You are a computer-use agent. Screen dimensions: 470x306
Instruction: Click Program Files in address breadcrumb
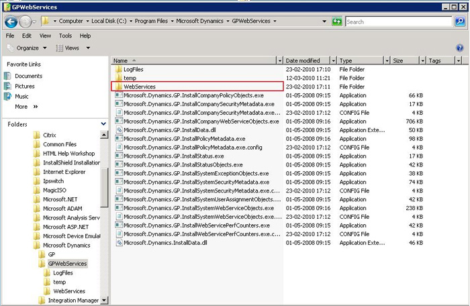pos(151,21)
